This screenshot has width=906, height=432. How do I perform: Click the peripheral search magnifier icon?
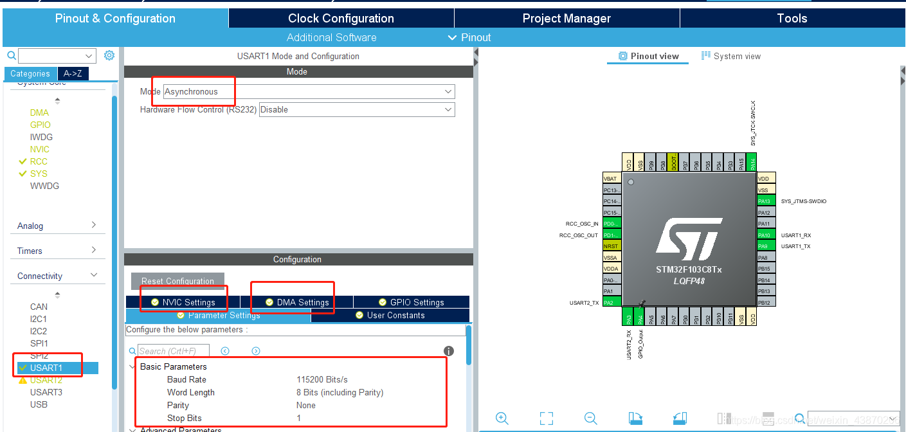(x=12, y=56)
